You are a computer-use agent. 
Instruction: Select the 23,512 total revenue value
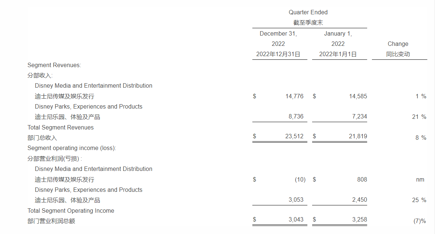point(294,136)
